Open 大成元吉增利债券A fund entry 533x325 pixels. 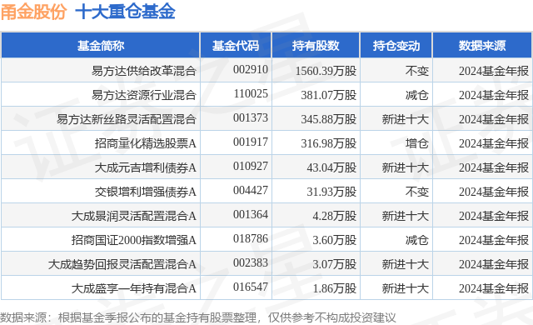coord(146,167)
